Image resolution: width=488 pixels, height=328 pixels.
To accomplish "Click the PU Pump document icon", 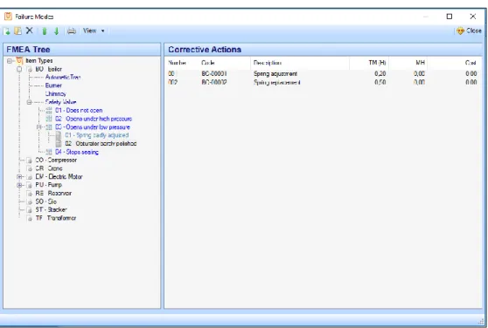I will click(x=30, y=185).
